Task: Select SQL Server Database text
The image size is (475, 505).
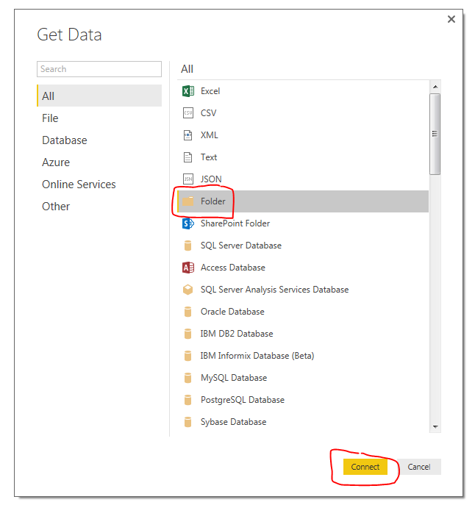Action: coord(241,246)
